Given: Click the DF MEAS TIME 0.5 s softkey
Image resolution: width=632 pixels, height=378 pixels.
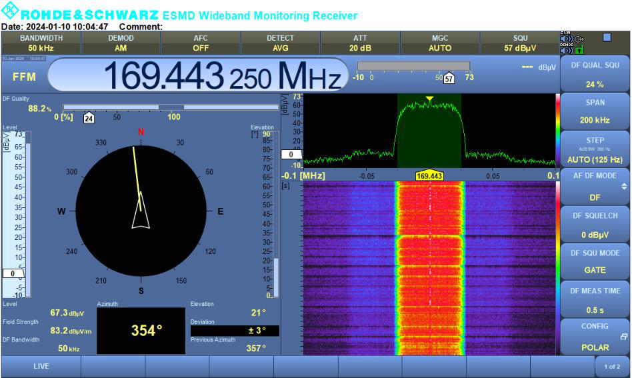Looking at the screenshot, I should point(595,300).
